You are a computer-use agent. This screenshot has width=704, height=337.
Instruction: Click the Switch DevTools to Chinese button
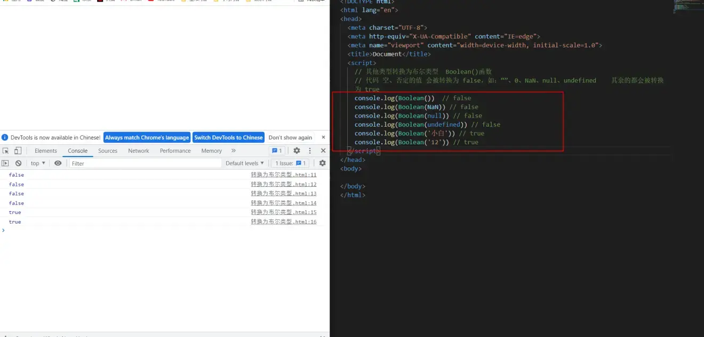(228, 137)
